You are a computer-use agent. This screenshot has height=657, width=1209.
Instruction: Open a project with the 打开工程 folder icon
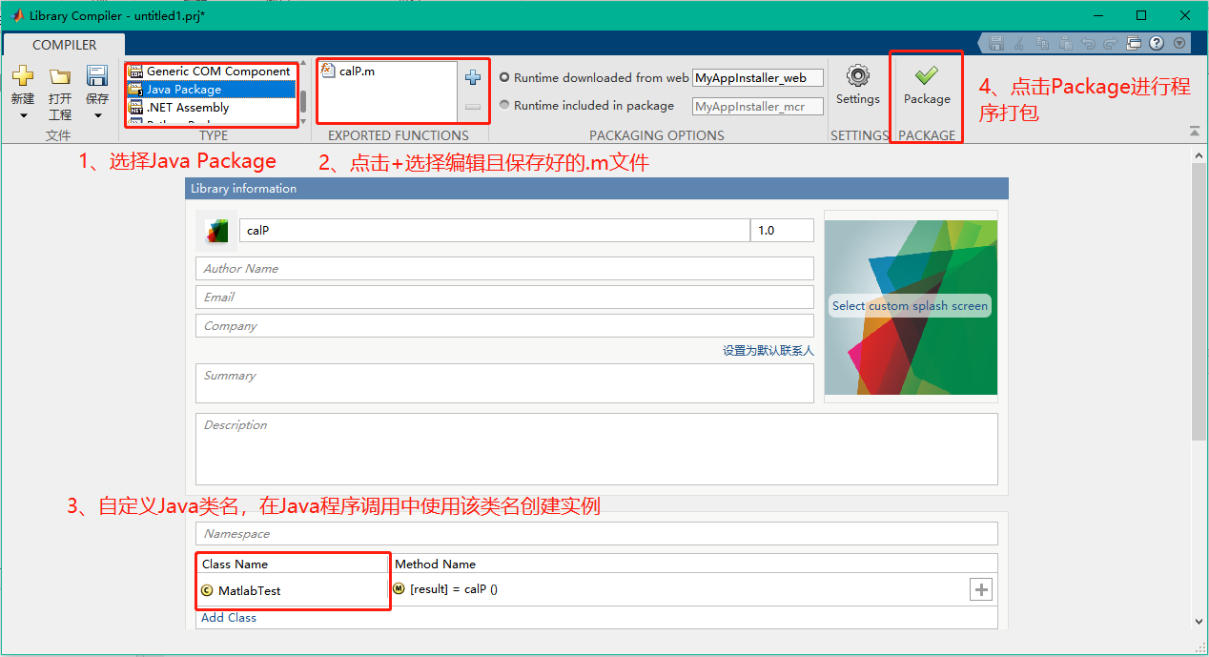pos(59,76)
